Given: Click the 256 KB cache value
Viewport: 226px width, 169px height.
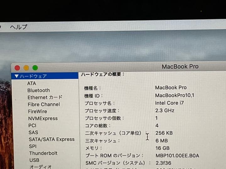Looking at the screenshot, I should (x=164, y=133).
